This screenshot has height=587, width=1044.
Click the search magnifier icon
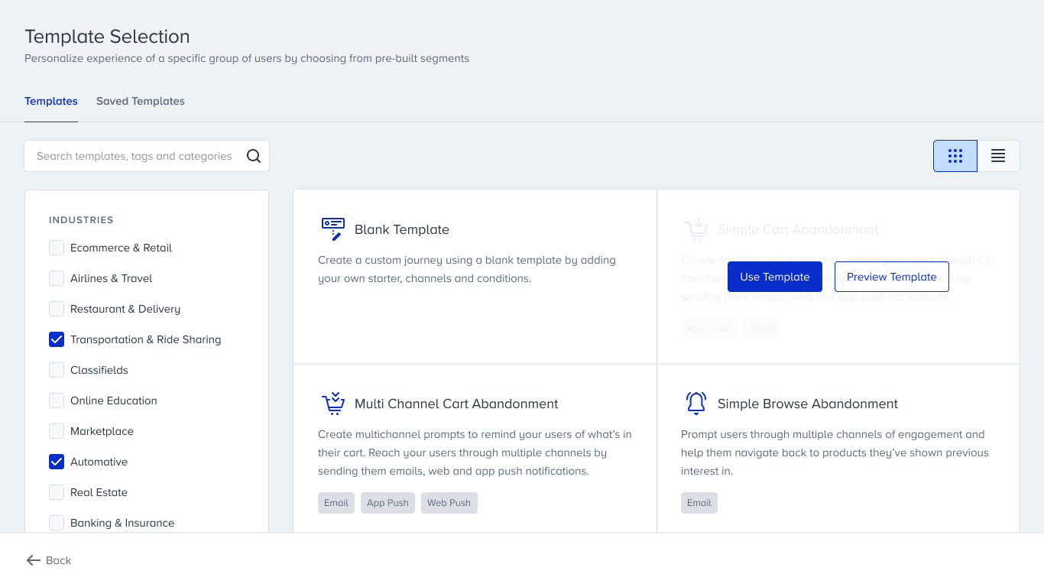pos(254,156)
